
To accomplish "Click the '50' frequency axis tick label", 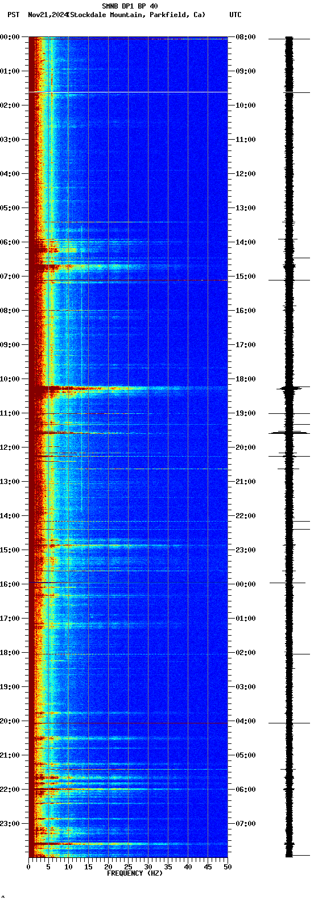I will click(228, 867).
